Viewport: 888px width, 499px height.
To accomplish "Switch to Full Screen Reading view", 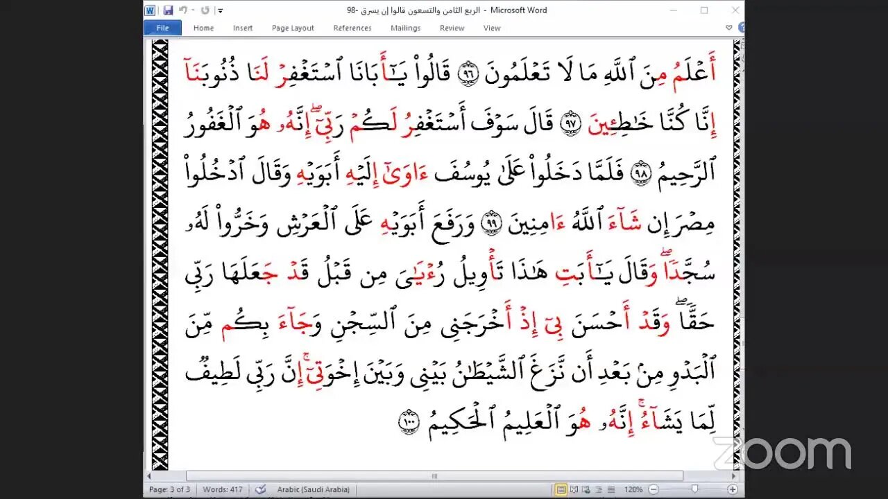I will tap(574, 489).
